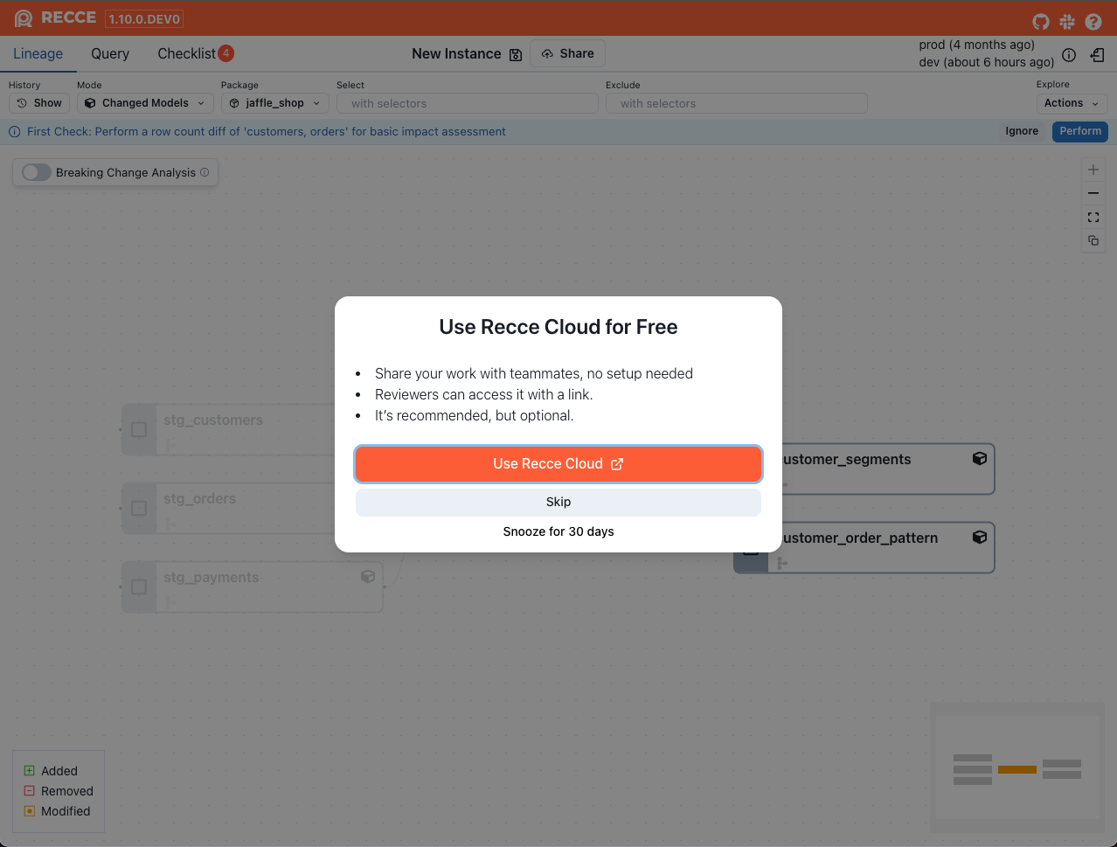
Task: Open the GitHub repository icon
Action: [x=1040, y=21]
